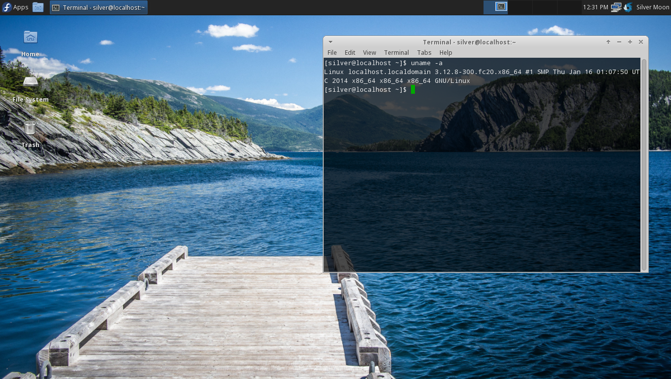Open the Tabs menu

tap(424, 52)
